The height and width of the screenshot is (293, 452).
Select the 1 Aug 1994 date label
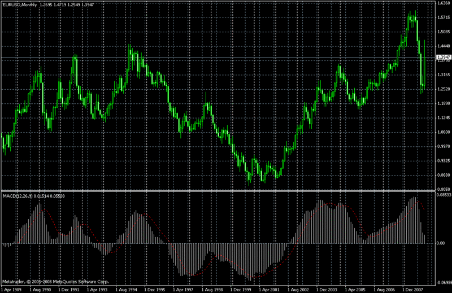click(130, 289)
